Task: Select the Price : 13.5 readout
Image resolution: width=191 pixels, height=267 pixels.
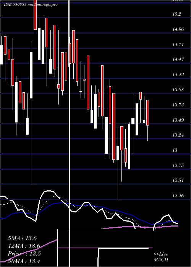Action: (24, 254)
